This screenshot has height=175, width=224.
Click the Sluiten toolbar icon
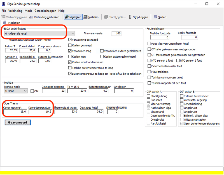155,17
